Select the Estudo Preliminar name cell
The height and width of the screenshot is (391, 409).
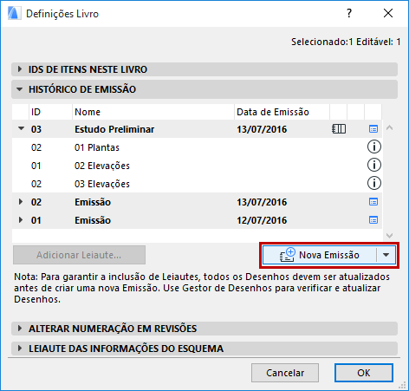coord(114,129)
